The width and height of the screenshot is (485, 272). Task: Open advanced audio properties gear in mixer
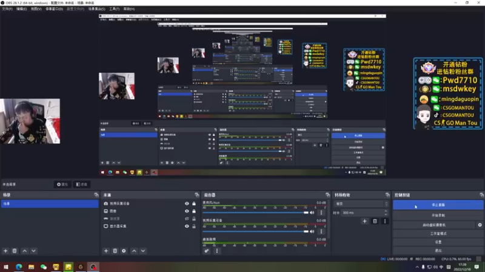click(207, 251)
